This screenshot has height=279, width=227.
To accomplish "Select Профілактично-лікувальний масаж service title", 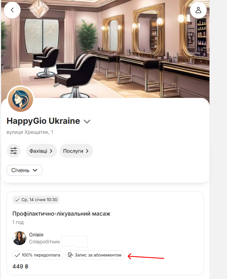I will 61,214.
